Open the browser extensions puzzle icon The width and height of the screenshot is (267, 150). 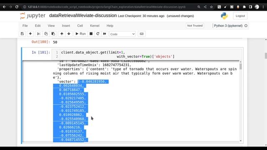(244, 7)
